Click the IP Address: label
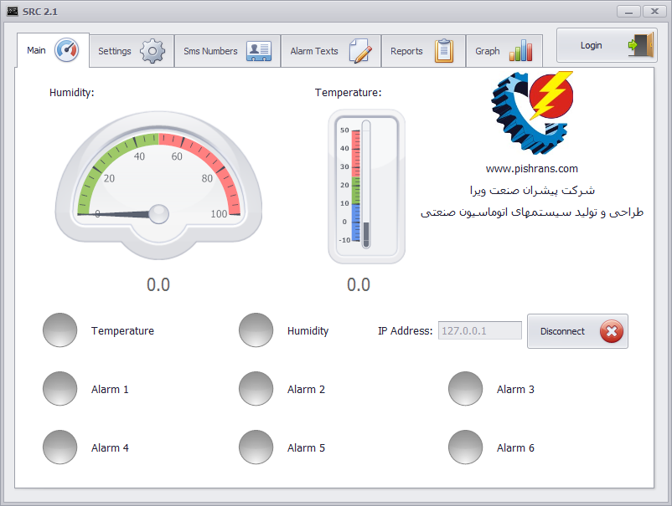672x506 pixels. click(405, 330)
